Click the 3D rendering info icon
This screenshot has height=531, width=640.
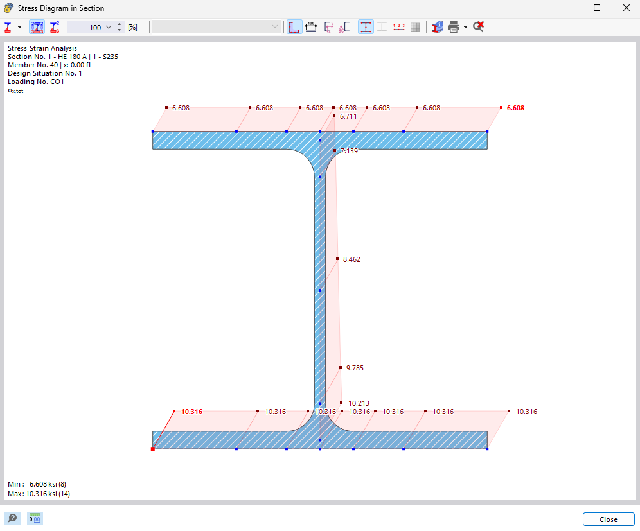pos(437,27)
